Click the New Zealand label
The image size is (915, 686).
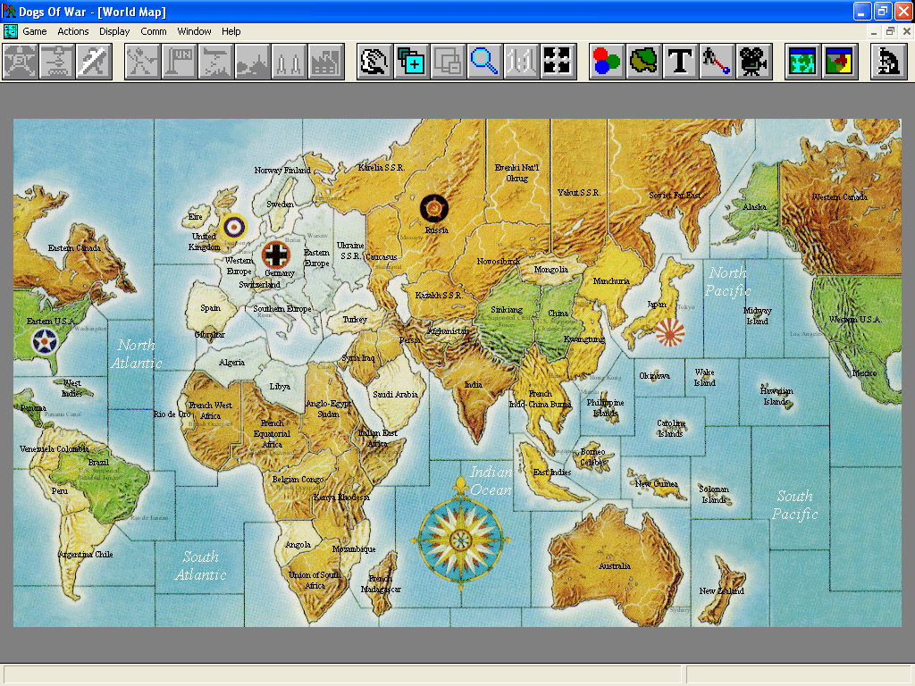[x=721, y=591]
